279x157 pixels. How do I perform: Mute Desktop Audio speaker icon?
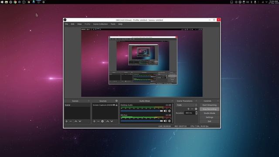(x=165, y=111)
